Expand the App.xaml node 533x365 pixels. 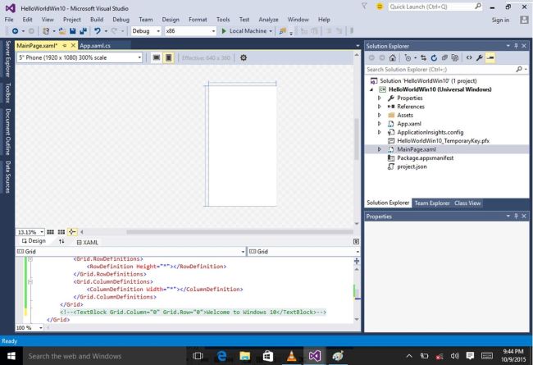(x=380, y=124)
